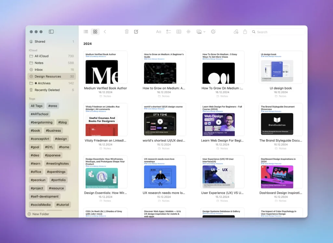The width and height of the screenshot is (333, 243).
Task: Open the link note icon
Action: [236, 32]
